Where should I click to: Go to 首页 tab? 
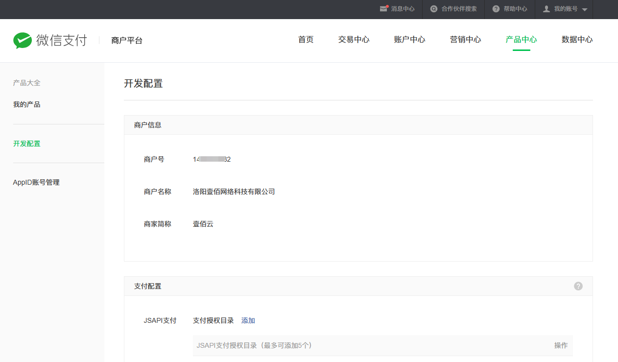pos(306,40)
